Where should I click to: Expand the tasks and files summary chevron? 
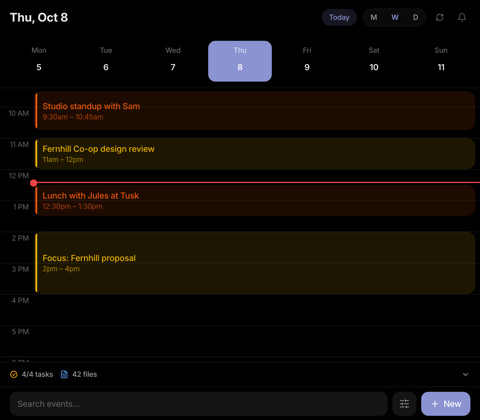pos(466,374)
